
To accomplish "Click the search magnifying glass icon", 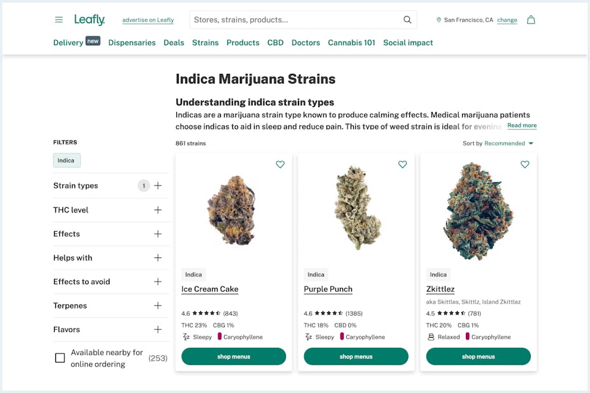I will tap(407, 20).
